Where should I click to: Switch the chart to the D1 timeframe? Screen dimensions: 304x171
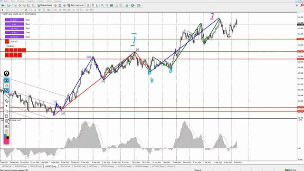pyautogui.click(x=82, y=10)
